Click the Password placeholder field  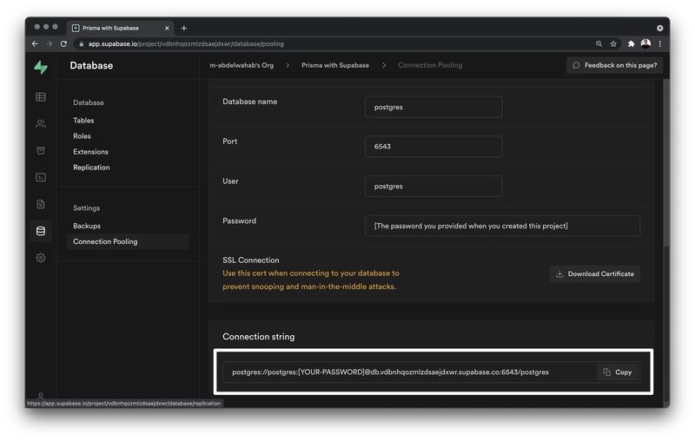pyautogui.click(x=502, y=226)
